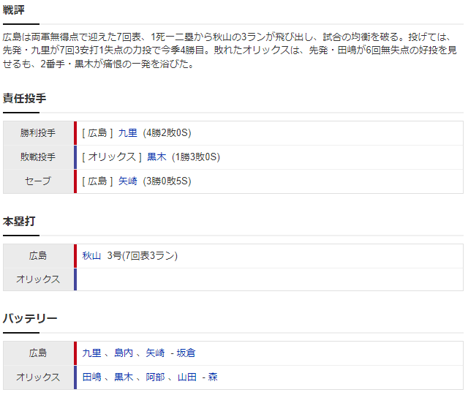Click the 敗戦投手 label cell
The height and width of the screenshot is (395, 468).
coord(38,157)
